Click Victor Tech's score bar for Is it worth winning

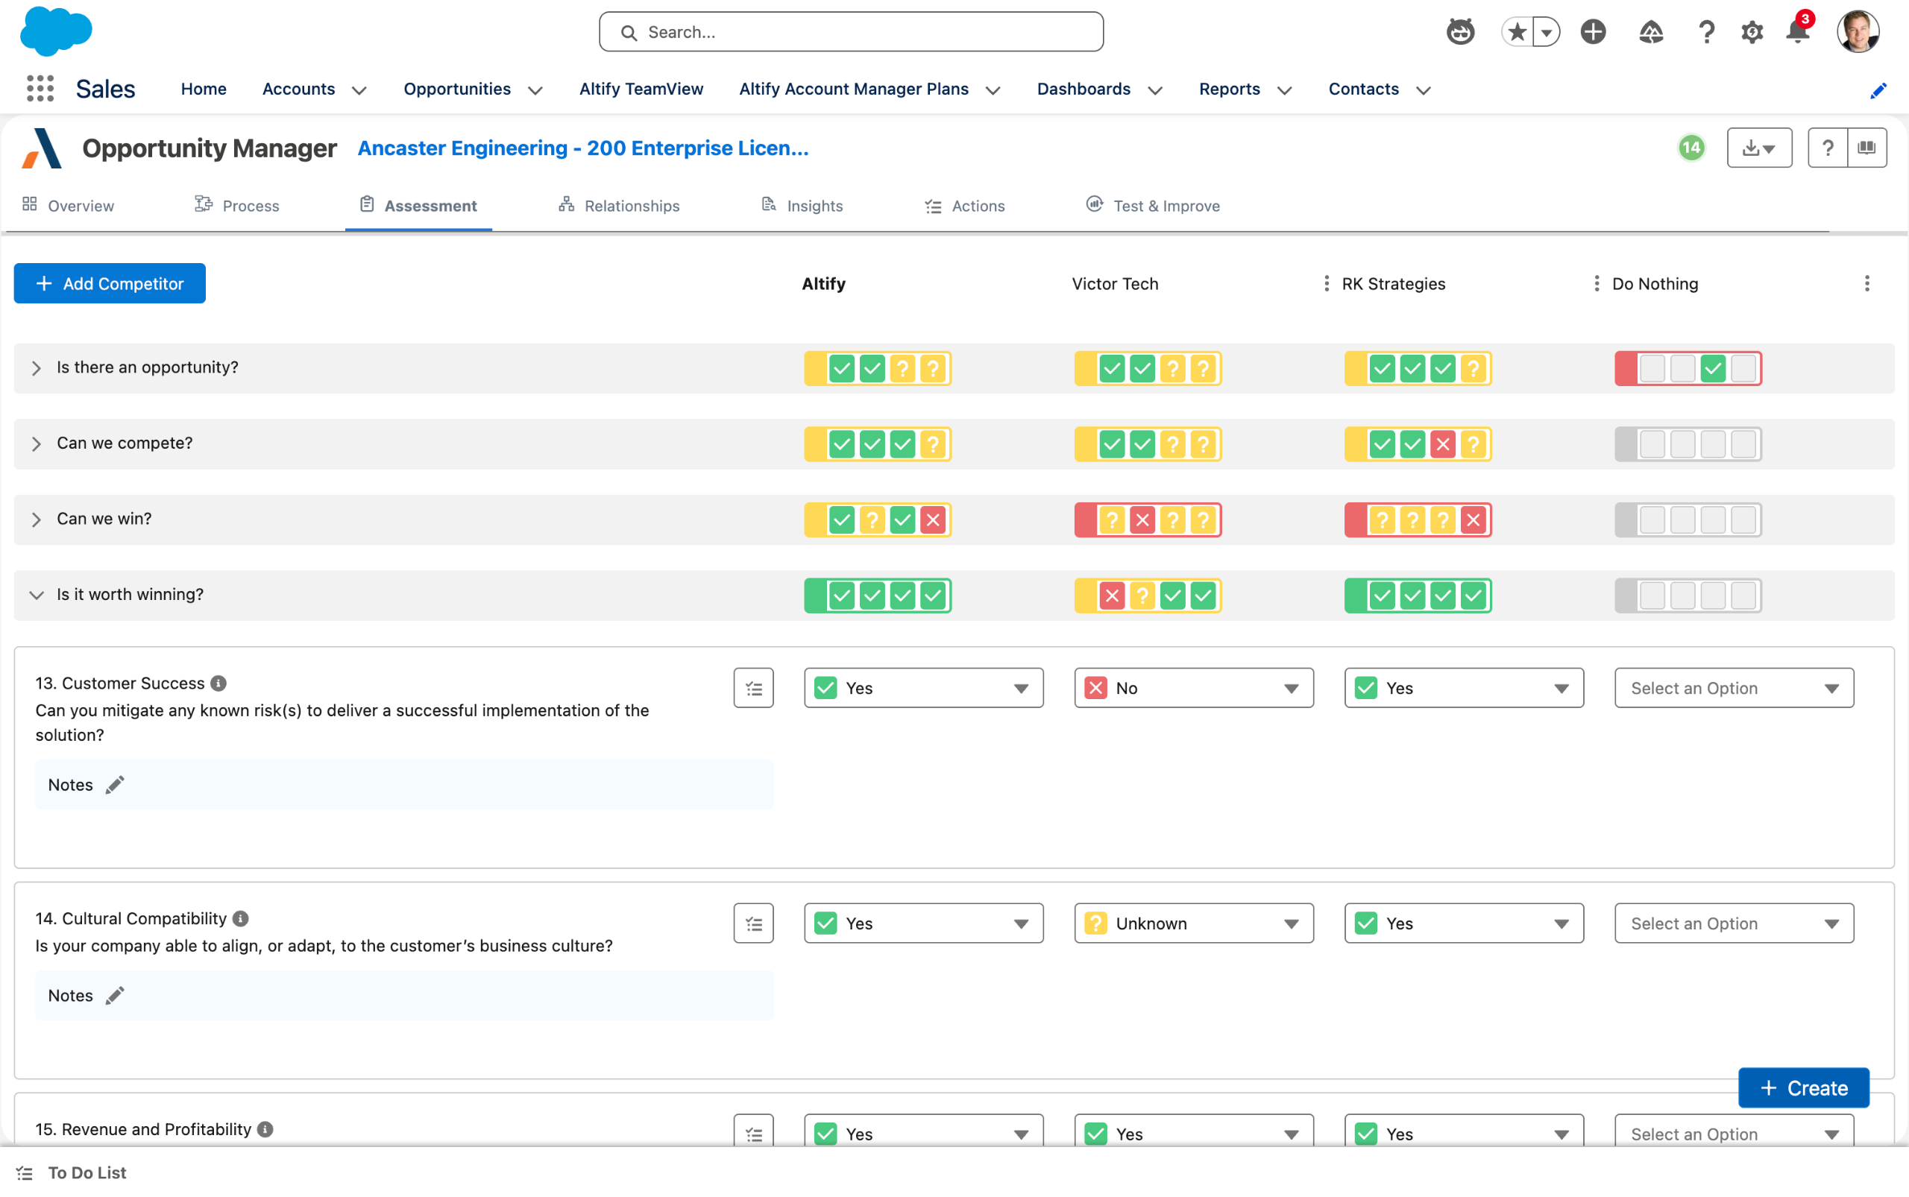[1148, 596]
